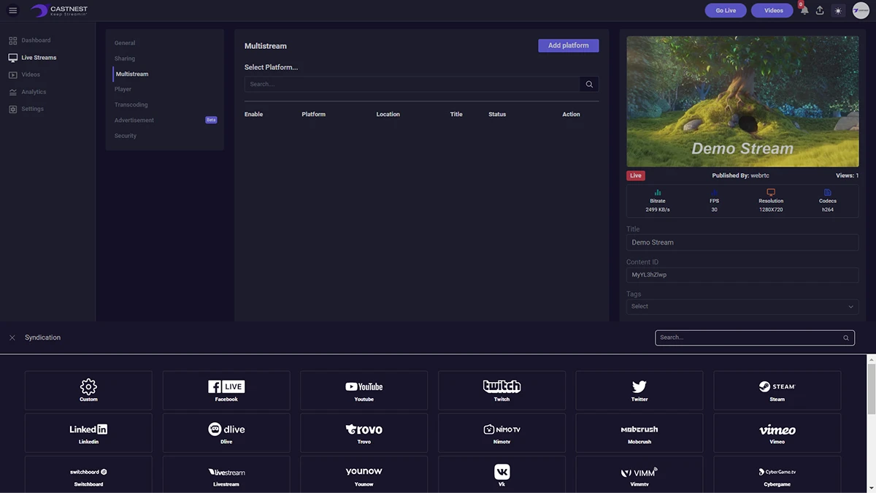The image size is (876, 493).
Task: Click the platform search magnifier icon
Action: [x=589, y=84]
